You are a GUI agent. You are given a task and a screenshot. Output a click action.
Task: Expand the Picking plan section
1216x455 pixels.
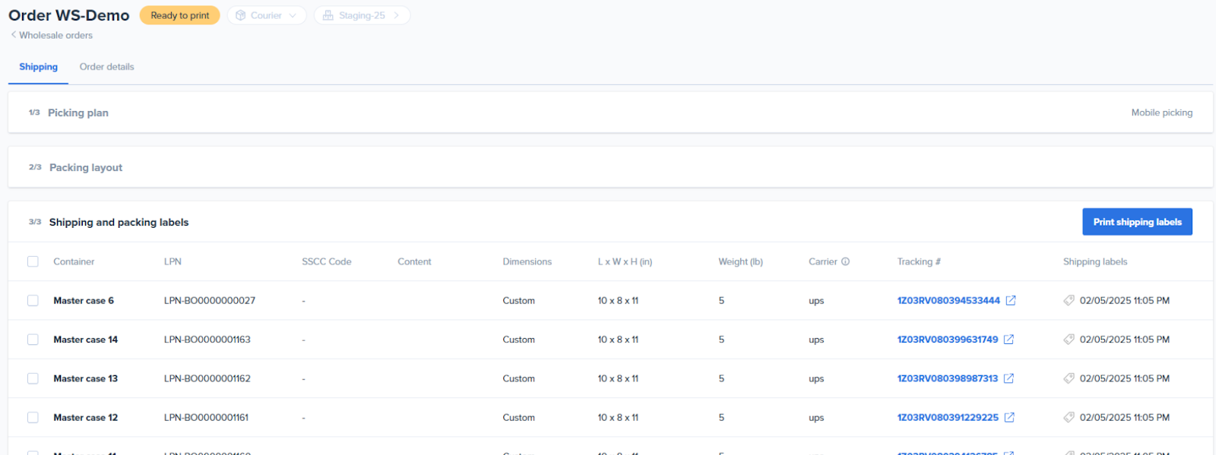(x=78, y=112)
